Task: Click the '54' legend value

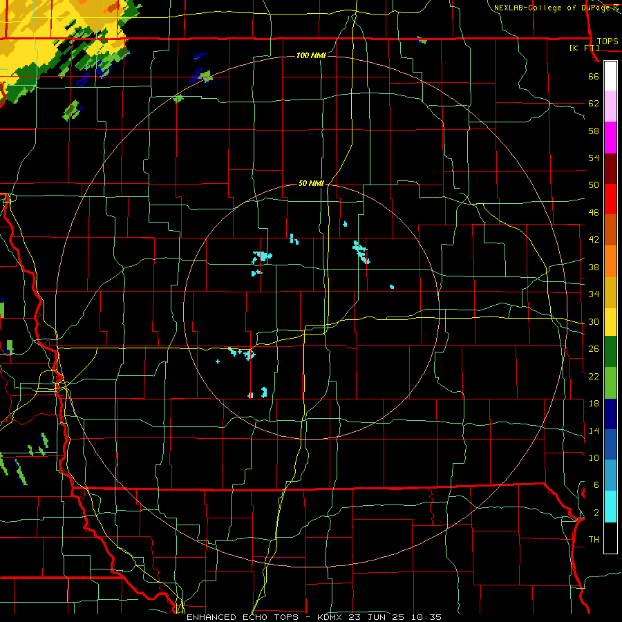Action: point(594,158)
